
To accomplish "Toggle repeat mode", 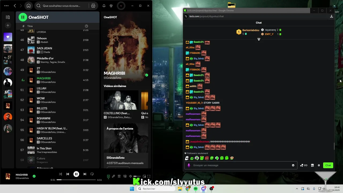I will (92, 174).
